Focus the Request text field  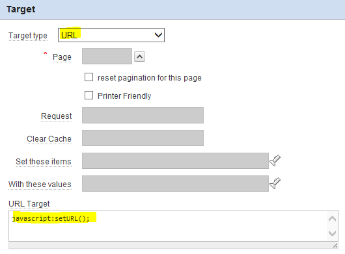click(143, 115)
